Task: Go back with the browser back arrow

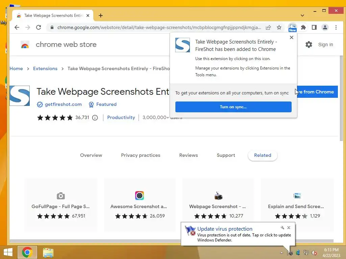Action: tap(17, 27)
